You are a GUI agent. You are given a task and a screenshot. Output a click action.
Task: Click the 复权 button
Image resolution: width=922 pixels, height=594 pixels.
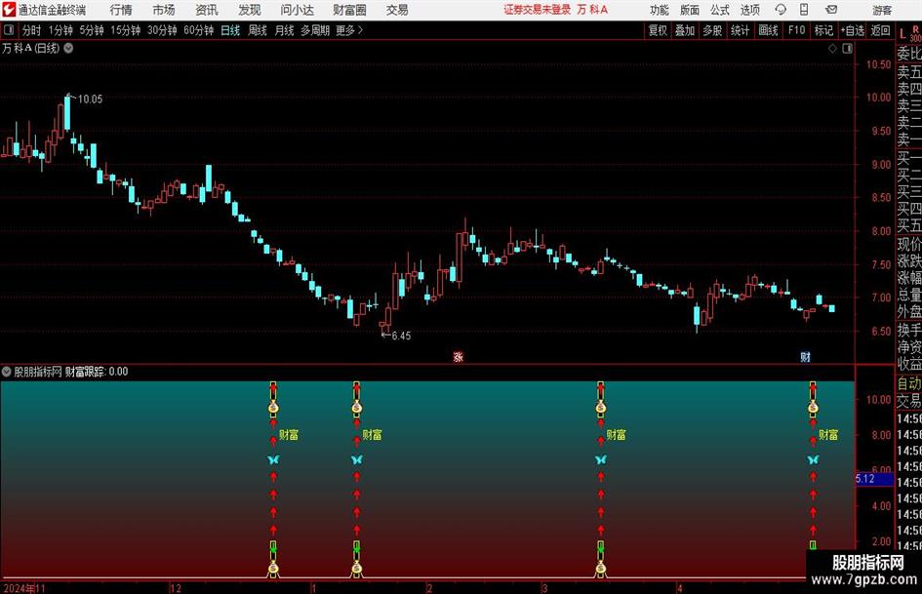(x=658, y=30)
